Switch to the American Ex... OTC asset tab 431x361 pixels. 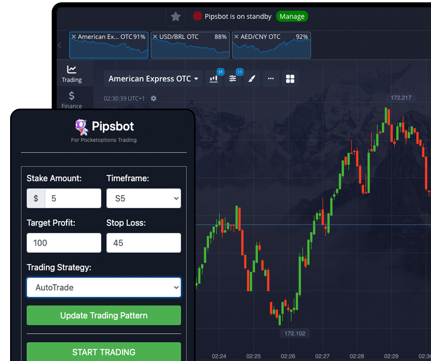[x=109, y=45]
